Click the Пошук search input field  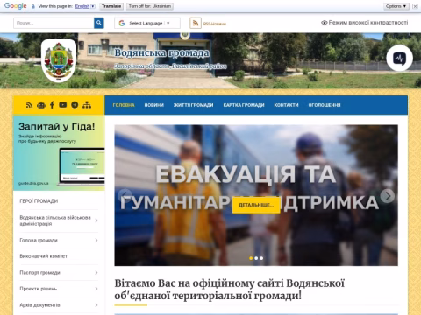[54, 23]
